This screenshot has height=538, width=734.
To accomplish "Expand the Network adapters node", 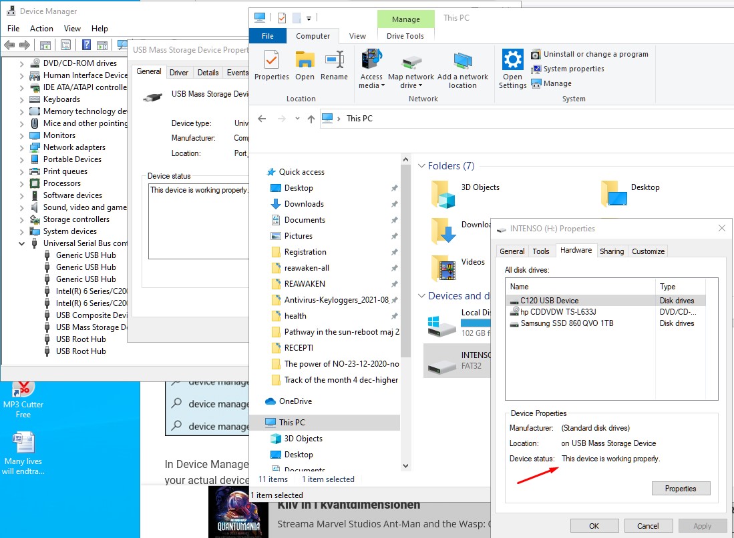I will (x=21, y=148).
